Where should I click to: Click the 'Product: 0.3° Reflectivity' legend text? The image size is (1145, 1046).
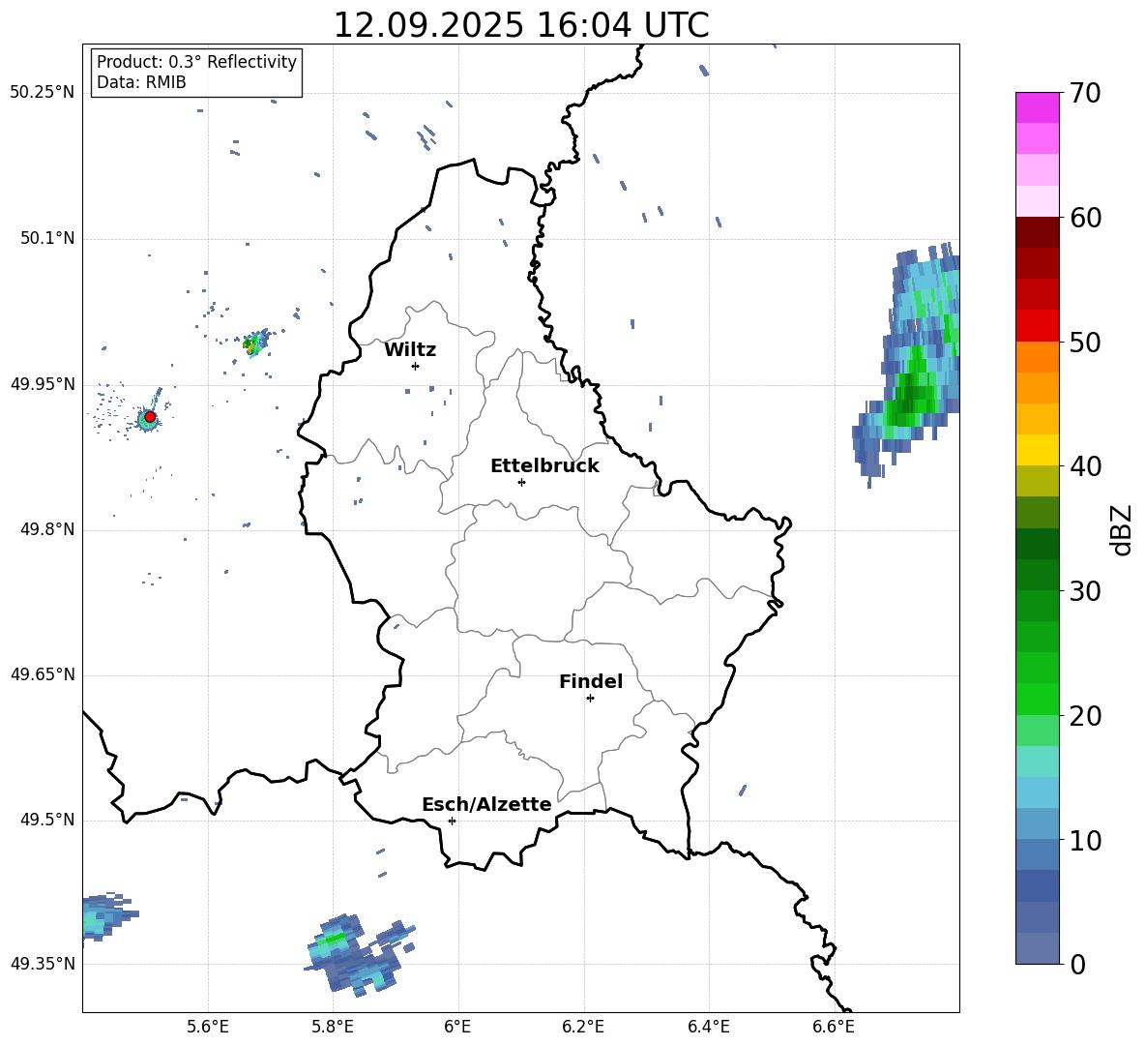pos(196,61)
